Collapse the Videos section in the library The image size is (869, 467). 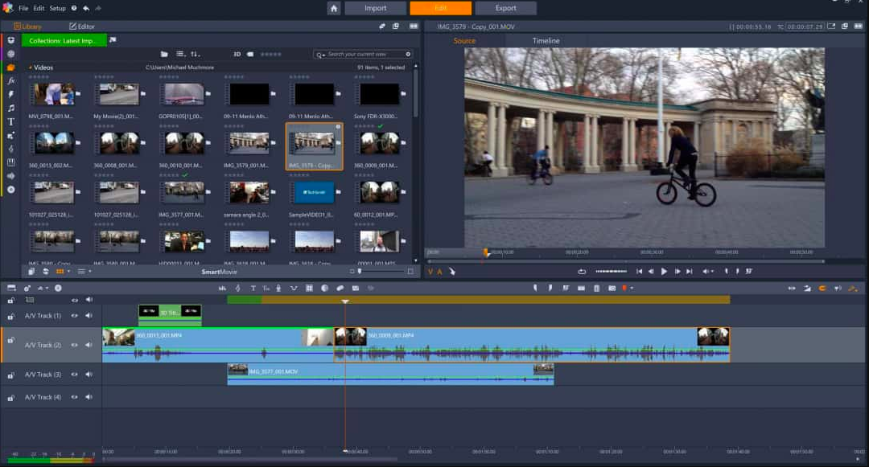[x=31, y=68]
